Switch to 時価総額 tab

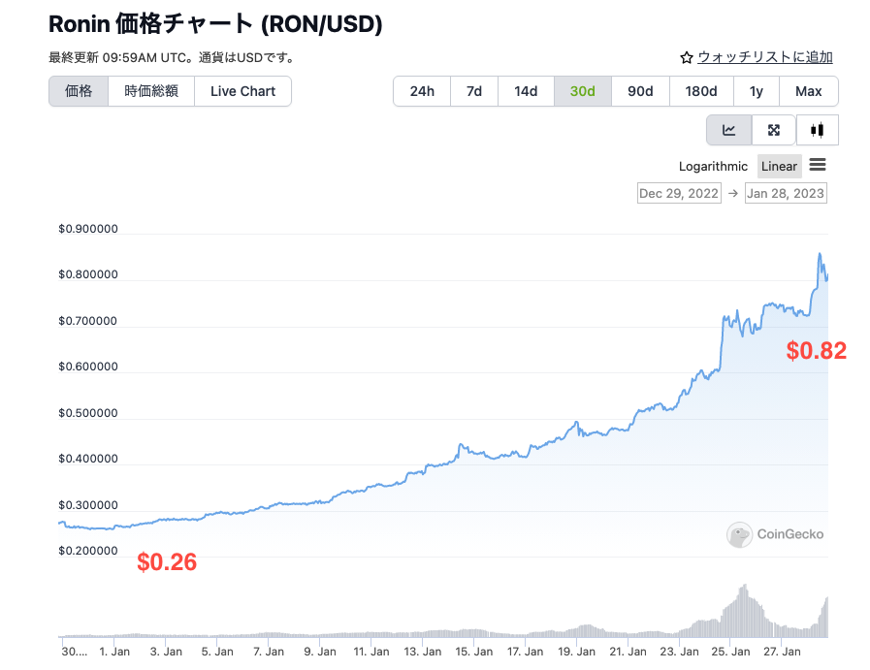[x=151, y=91]
